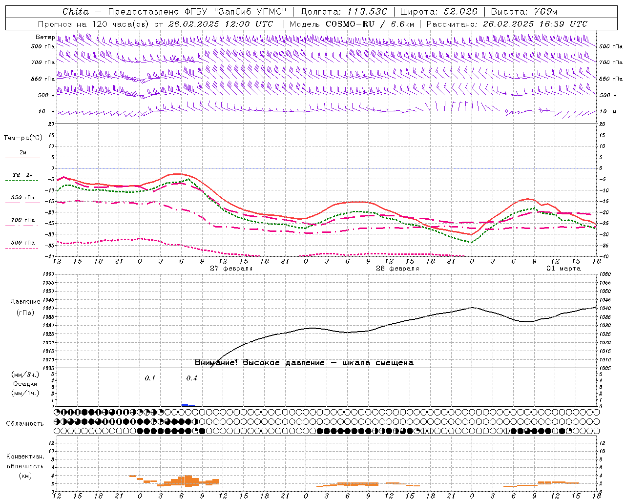This screenshot has height=500, width=625.
Task: Click the "Модель COSMO-RU / 6.6км" text
Action: 352,24
